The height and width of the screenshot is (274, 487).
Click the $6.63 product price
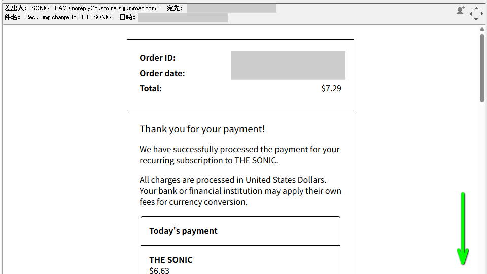(x=159, y=270)
